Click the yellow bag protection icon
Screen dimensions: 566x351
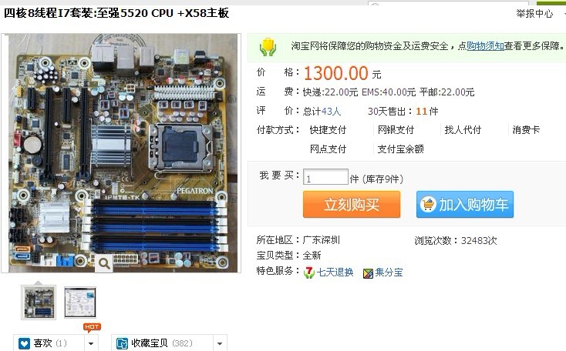[268, 47]
